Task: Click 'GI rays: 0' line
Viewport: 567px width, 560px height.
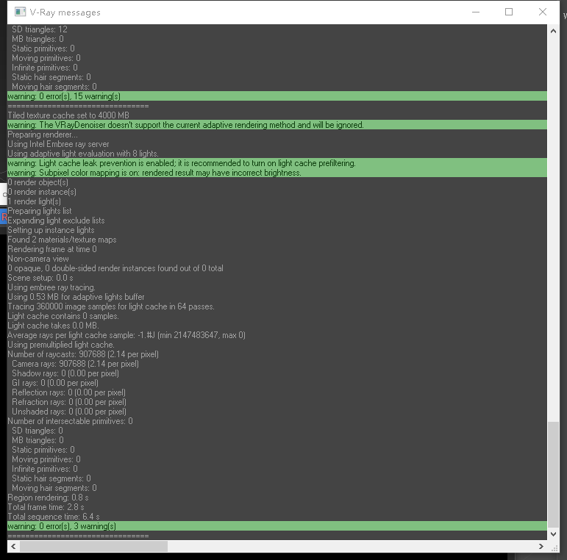Action: point(55,383)
